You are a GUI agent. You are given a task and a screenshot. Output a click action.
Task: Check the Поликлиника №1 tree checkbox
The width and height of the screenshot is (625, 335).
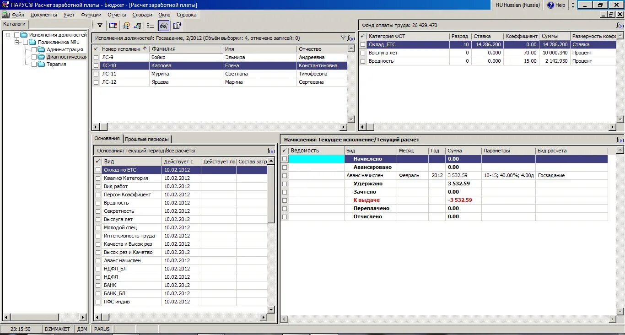tap(26, 42)
